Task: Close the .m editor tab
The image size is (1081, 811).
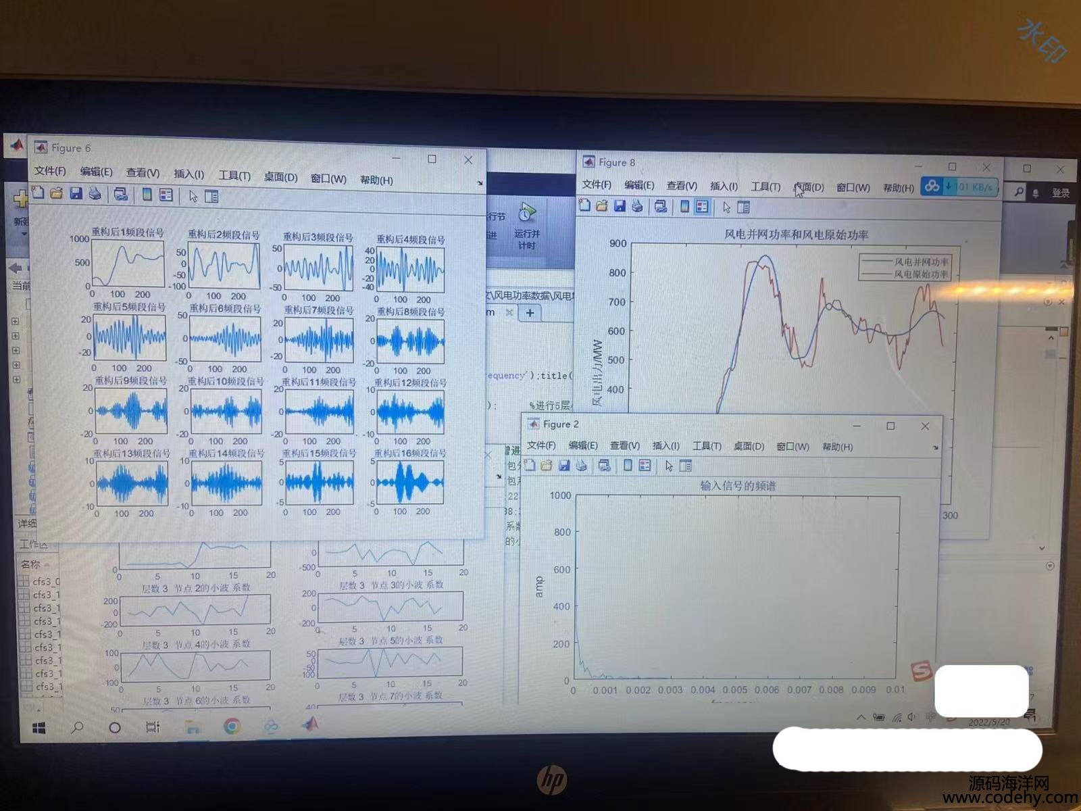Action: 509,312
